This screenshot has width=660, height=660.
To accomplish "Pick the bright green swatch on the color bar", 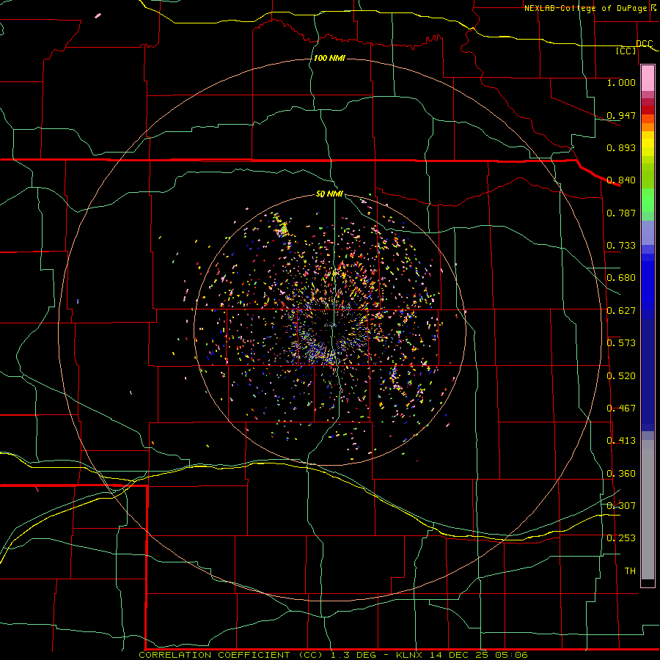I will point(648,200).
